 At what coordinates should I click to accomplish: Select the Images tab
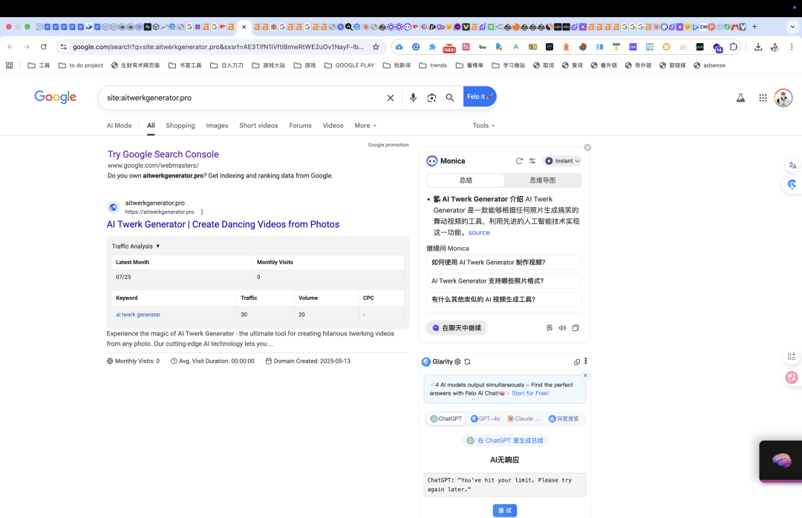217,125
